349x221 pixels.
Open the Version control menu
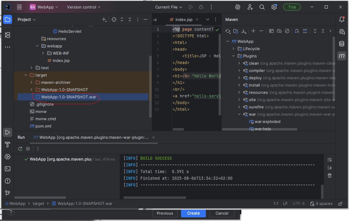tap(83, 7)
